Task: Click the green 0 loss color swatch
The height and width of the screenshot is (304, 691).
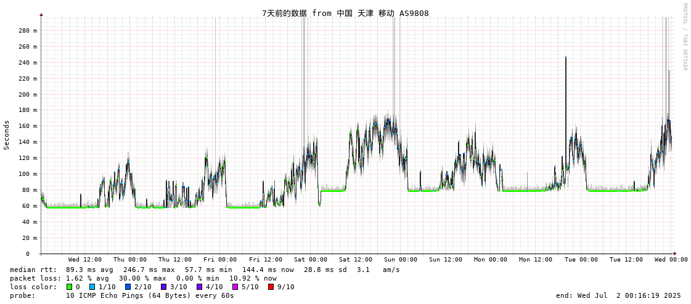Action: (x=69, y=287)
